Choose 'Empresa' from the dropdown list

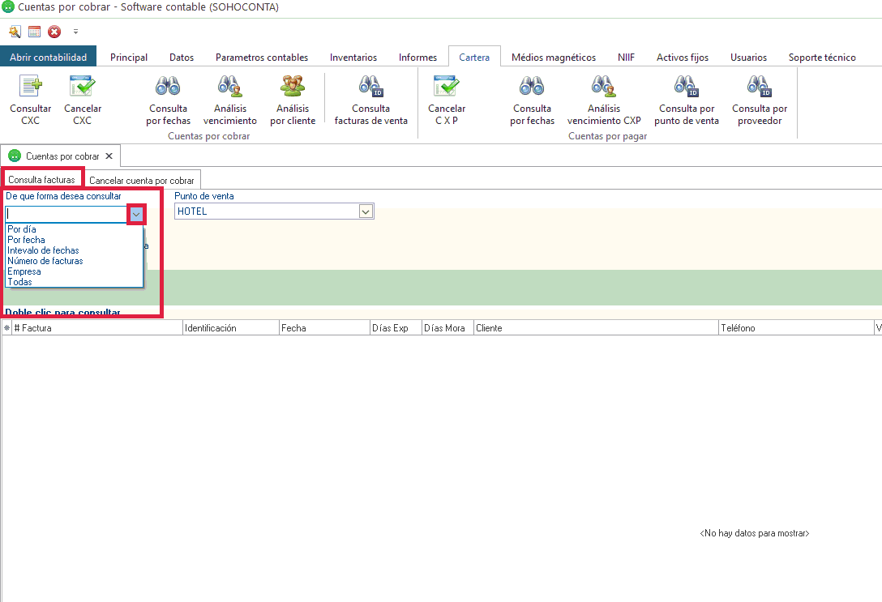(24, 271)
